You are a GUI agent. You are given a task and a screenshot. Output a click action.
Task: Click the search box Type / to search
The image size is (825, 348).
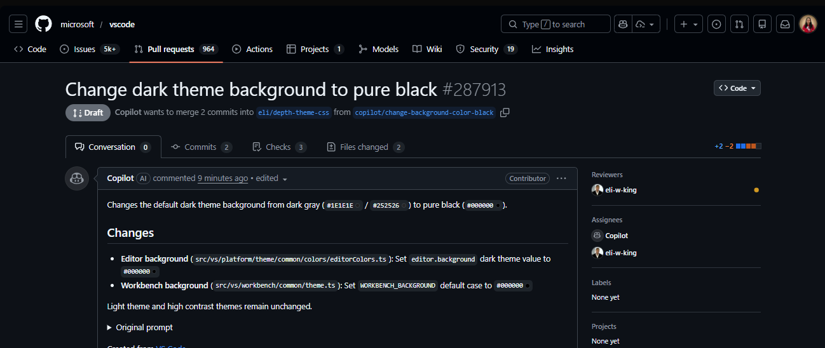coord(556,24)
